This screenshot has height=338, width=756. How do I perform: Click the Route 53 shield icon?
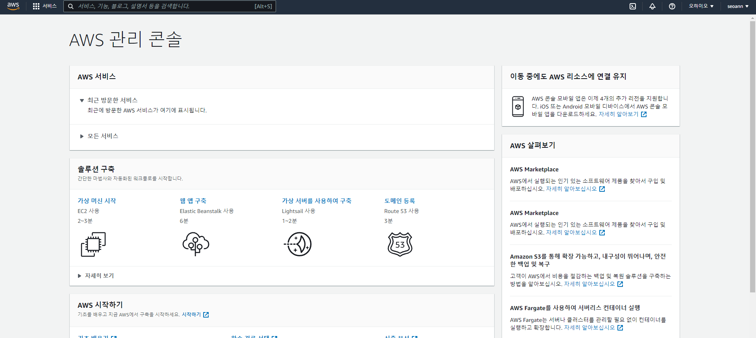coord(400,244)
